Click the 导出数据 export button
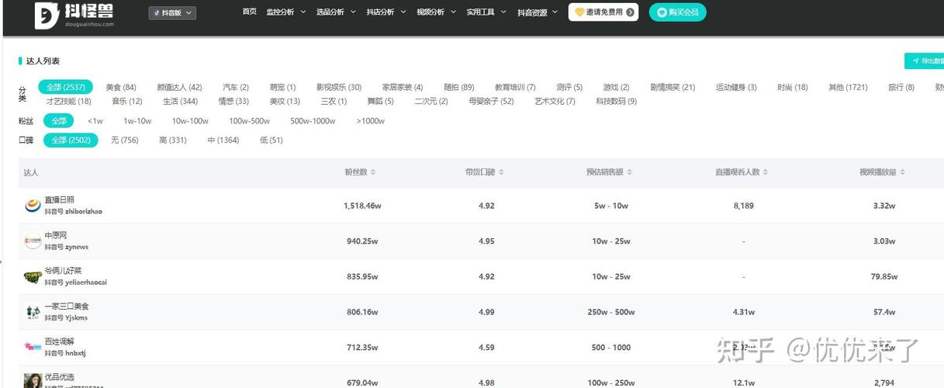Image resolution: width=944 pixels, height=388 pixels. (927, 61)
